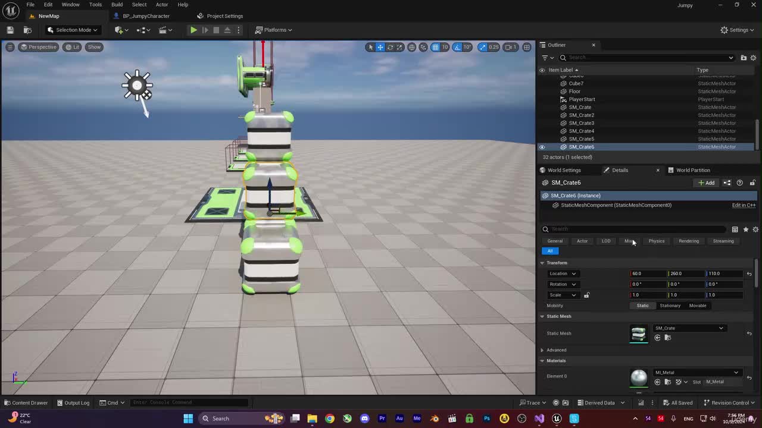
Task: Toggle grid snapping in the viewport
Action: (435, 47)
